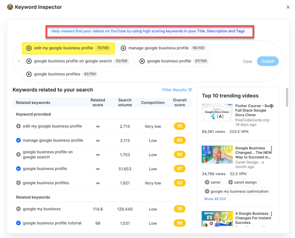Click '52.5 VPH' stat
Image resolution: width=295 pixels, height=238 pixels.
tap(238, 174)
